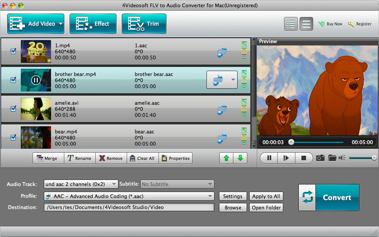Uncheck the 1.mp4 file checkbox

(13, 51)
